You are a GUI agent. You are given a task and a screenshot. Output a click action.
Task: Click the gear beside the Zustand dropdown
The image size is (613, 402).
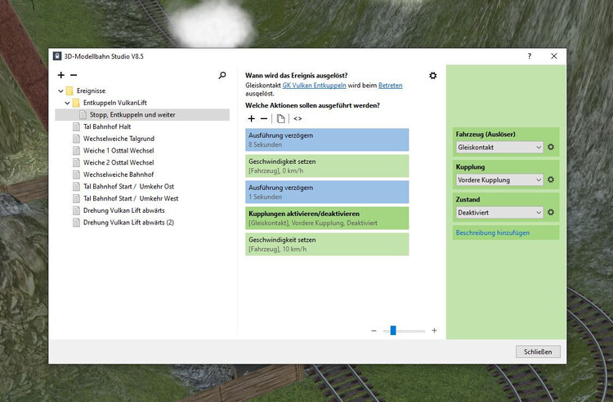point(551,213)
